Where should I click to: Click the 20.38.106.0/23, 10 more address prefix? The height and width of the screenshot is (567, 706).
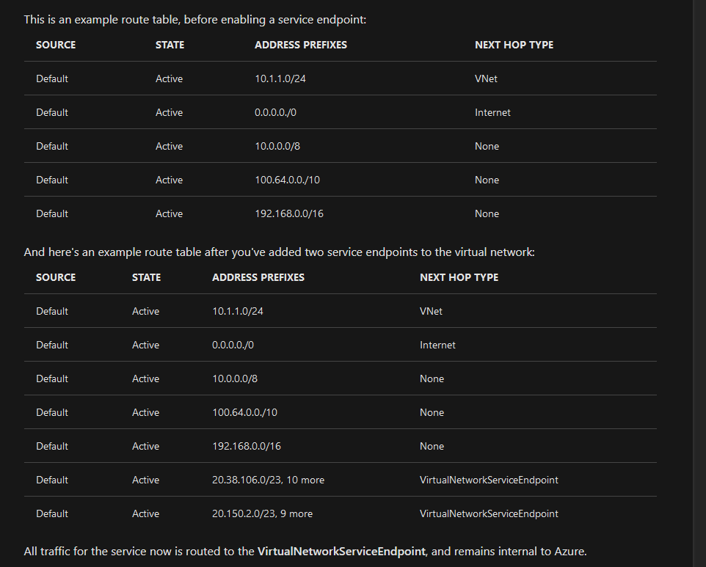pos(268,480)
